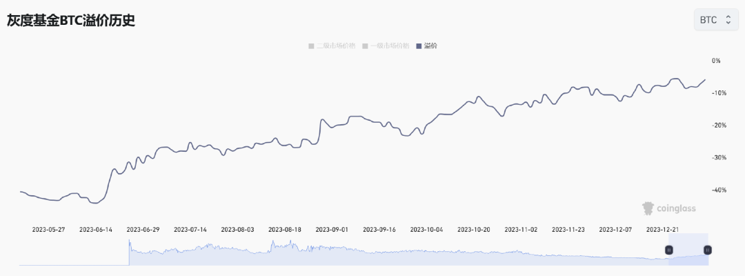
Task: Toggle the 二级市场价格 legend series
Action: click(x=335, y=46)
